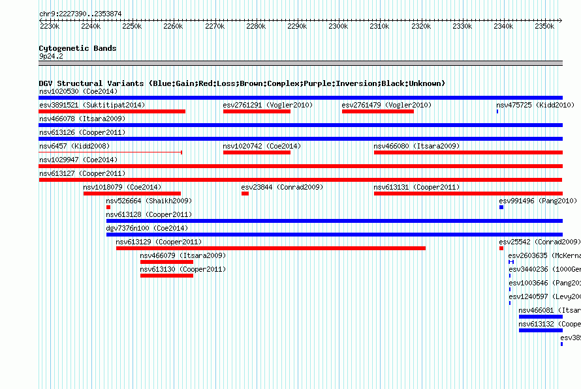581x389 pixels.
Task: Open the esv3440236 variant label
Action: pyautogui.click(x=544, y=269)
